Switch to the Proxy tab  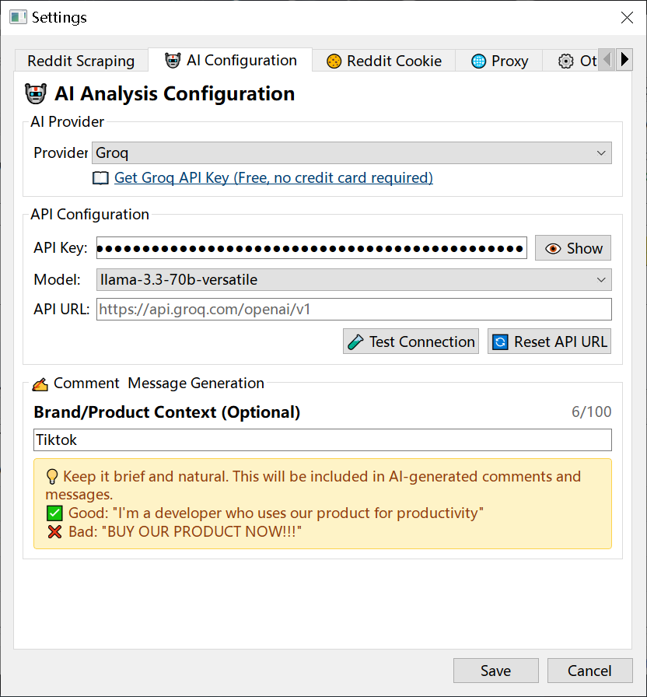(x=498, y=60)
